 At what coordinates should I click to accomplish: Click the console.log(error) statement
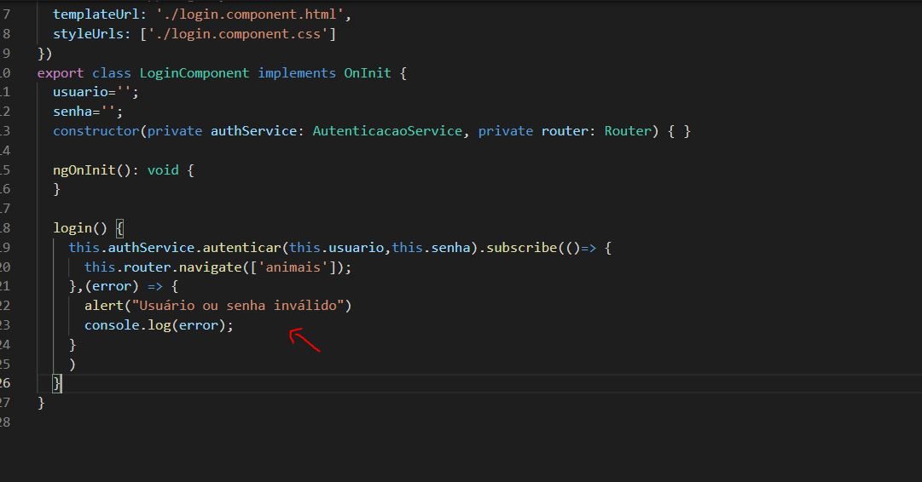[159, 325]
